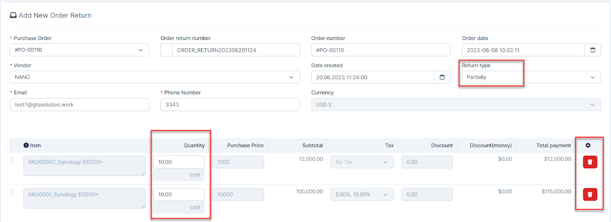Click the Order number field
This screenshot has height=222, width=611.
380,50
